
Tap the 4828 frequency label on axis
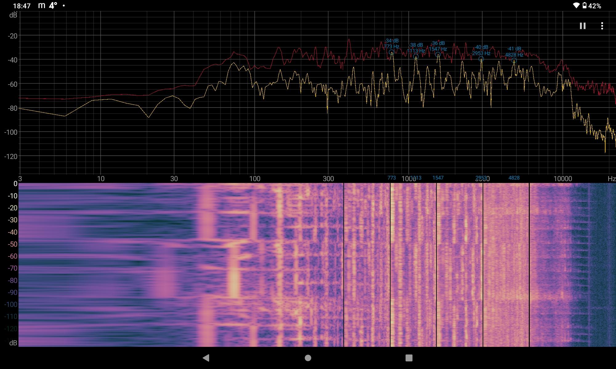click(x=514, y=178)
